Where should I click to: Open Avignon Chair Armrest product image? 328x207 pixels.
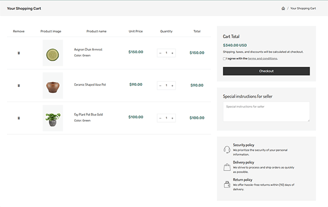click(53, 53)
